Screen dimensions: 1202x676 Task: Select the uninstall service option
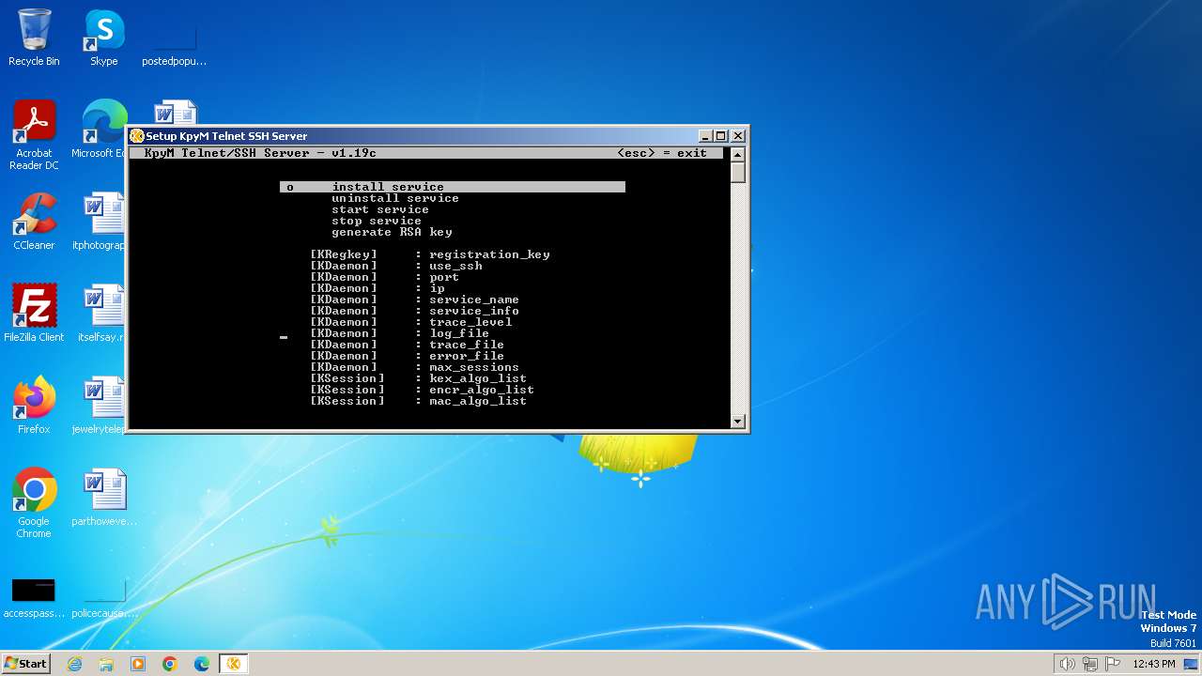pyautogui.click(x=395, y=198)
